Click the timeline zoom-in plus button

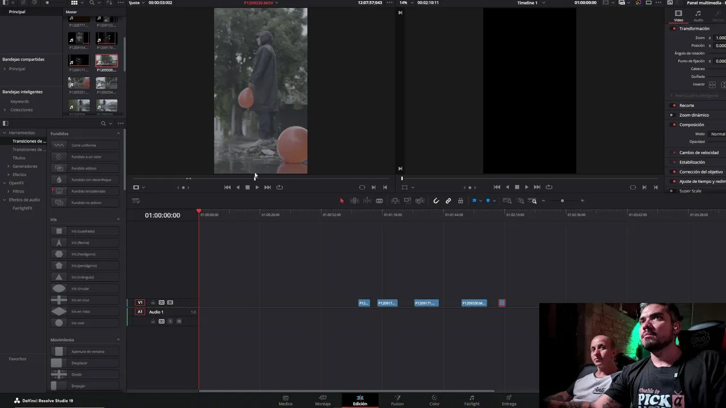pyautogui.click(x=582, y=201)
